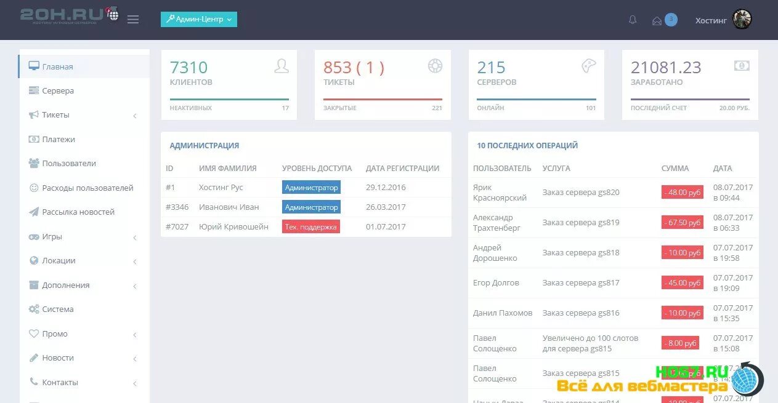Expand the Контакты submenu chevron
Image resolution: width=778 pixels, height=403 pixels.
point(134,383)
